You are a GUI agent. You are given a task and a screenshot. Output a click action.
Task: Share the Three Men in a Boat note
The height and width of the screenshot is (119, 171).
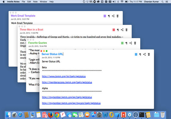122,30
